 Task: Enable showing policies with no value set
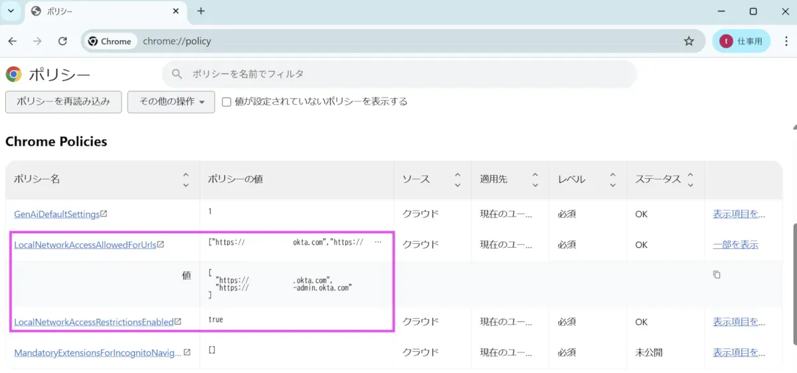coord(226,102)
